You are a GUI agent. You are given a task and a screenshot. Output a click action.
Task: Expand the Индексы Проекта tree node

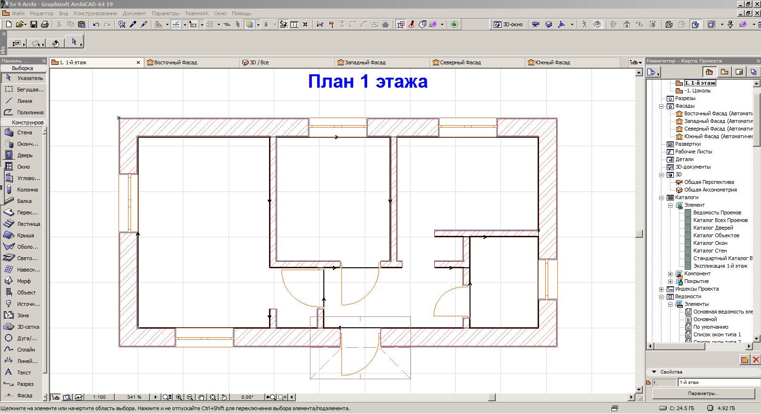(661, 289)
